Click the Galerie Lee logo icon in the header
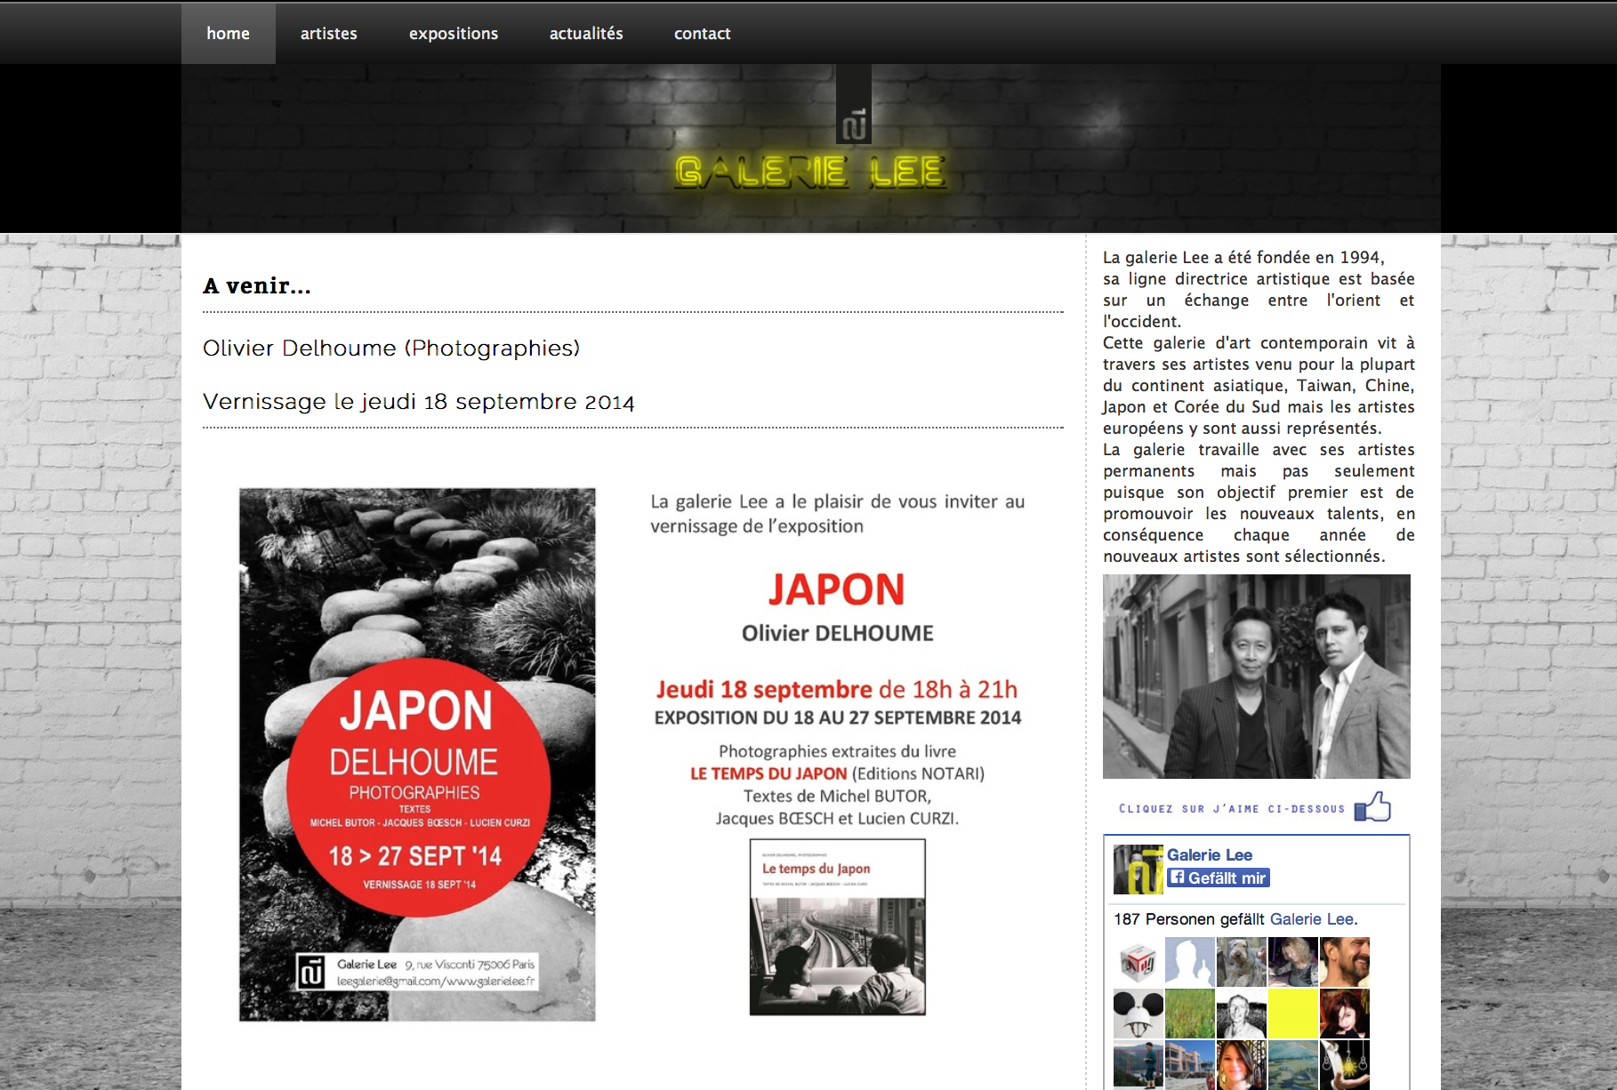Image resolution: width=1617 pixels, height=1090 pixels. (854, 124)
